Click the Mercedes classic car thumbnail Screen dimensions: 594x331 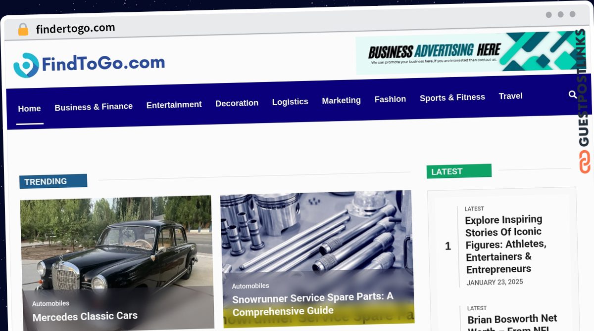pos(117,262)
